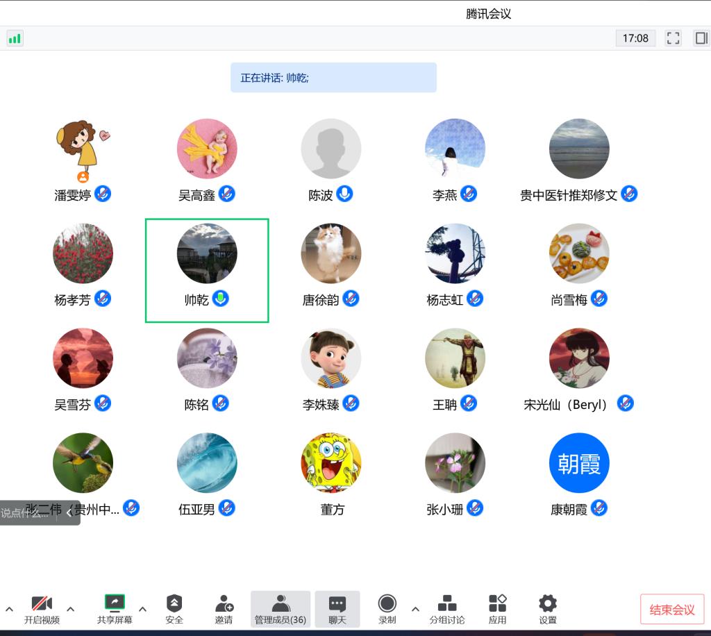This screenshot has width=711, height=636.
Task: Click the muted mic icon next to 陈铭
Action: coord(220,403)
